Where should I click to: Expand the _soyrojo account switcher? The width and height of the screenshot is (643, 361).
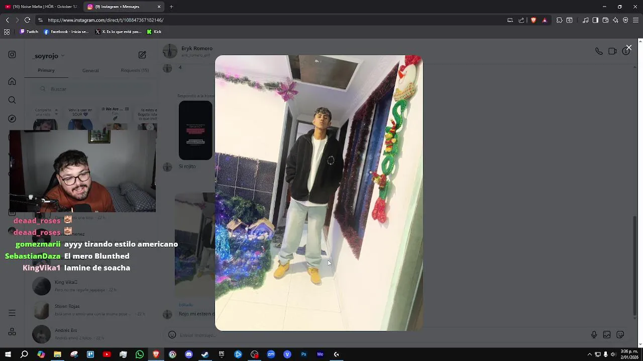48,56
